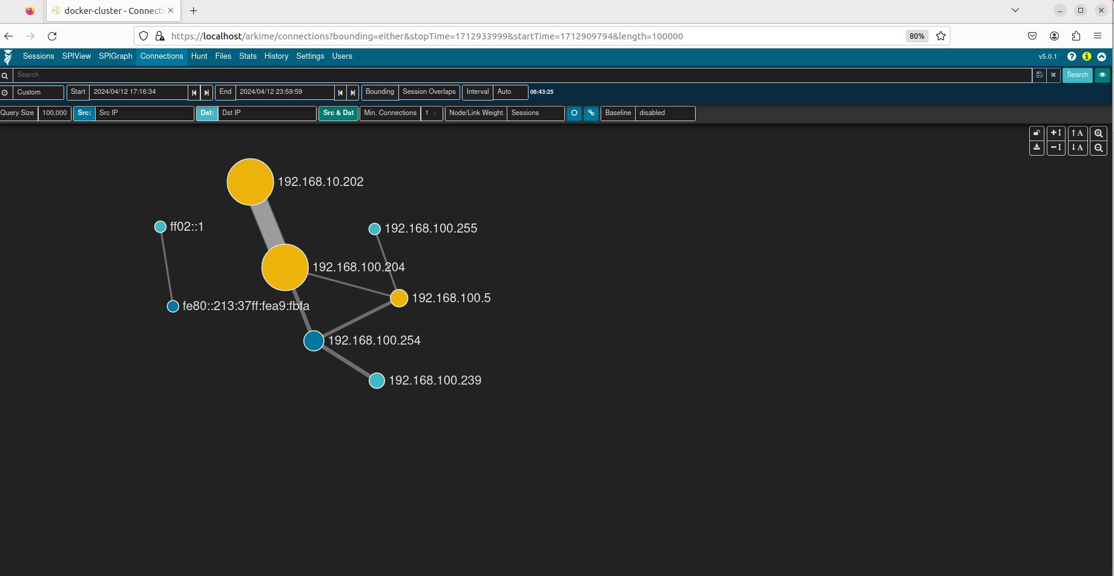Increase label text size with up-arrow A icon
The height and width of the screenshot is (576, 1114).
click(x=1077, y=133)
